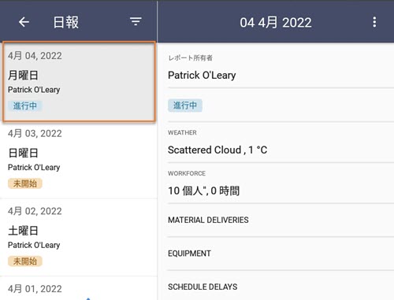
Task: Click the 04 4月 2022 date title
Action: pyautogui.click(x=276, y=22)
